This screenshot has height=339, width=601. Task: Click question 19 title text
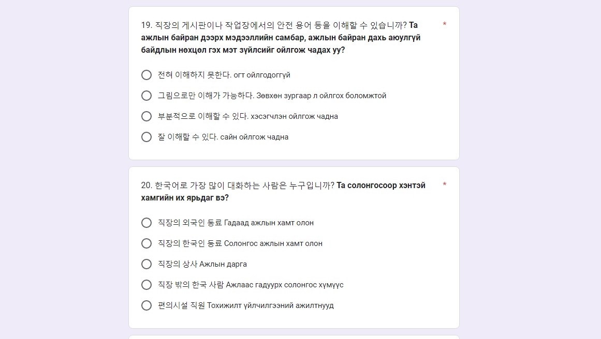(x=281, y=38)
